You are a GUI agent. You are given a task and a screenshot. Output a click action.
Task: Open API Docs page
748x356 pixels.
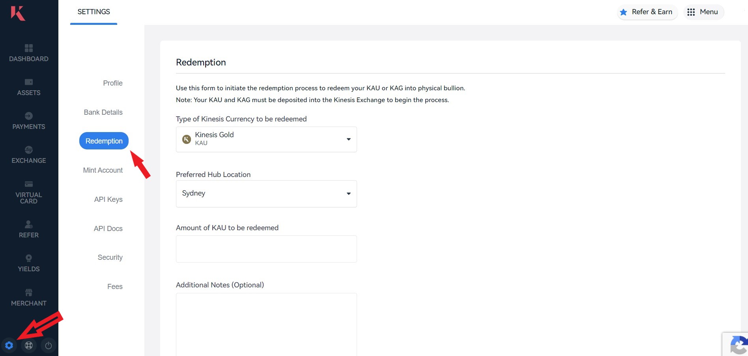coord(108,229)
